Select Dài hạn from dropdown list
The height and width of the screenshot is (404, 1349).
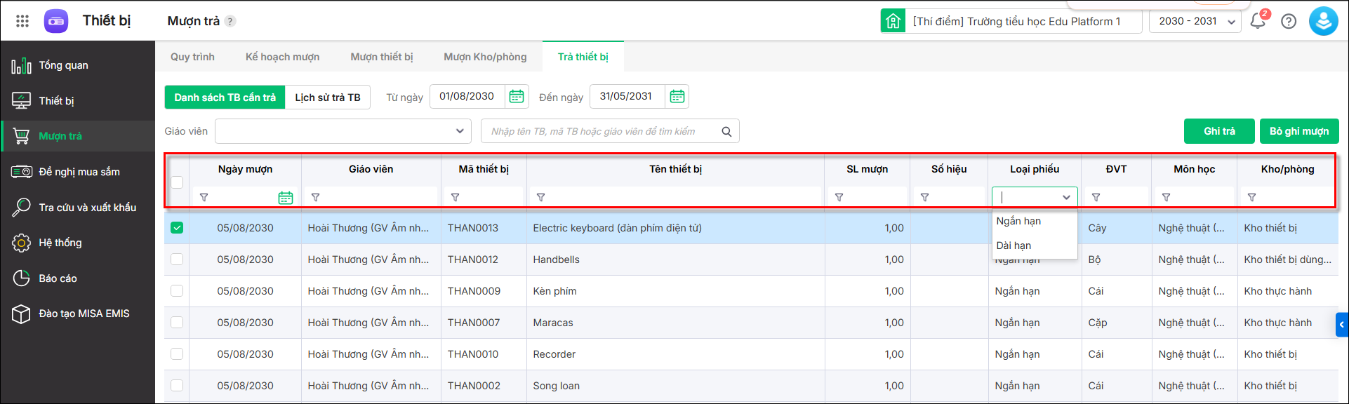coord(1035,245)
